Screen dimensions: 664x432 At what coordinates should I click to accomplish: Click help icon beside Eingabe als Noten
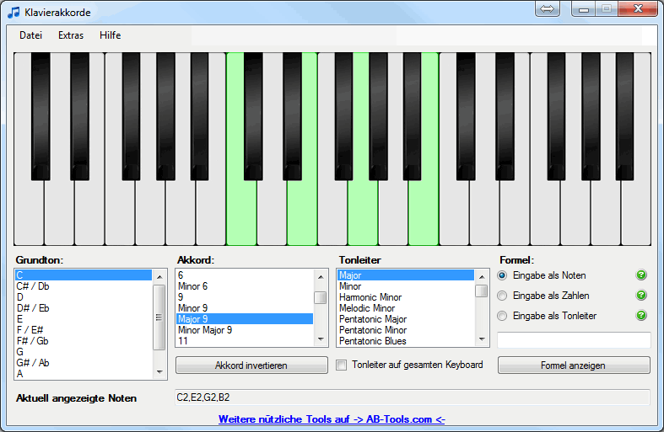[x=641, y=275]
